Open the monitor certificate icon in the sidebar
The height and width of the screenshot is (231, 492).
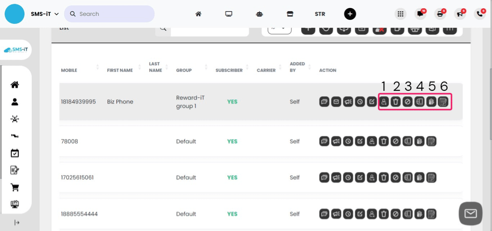click(15, 204)
